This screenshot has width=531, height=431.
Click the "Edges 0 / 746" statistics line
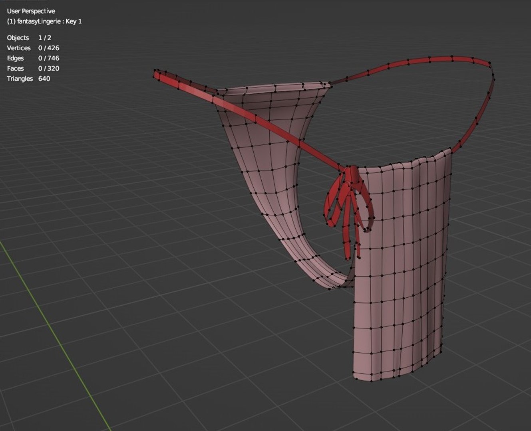click(x=33, y=58)
